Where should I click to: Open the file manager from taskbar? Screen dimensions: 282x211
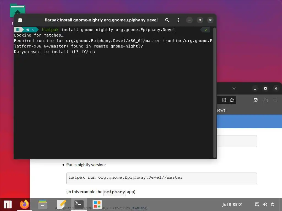coord(43,204)
